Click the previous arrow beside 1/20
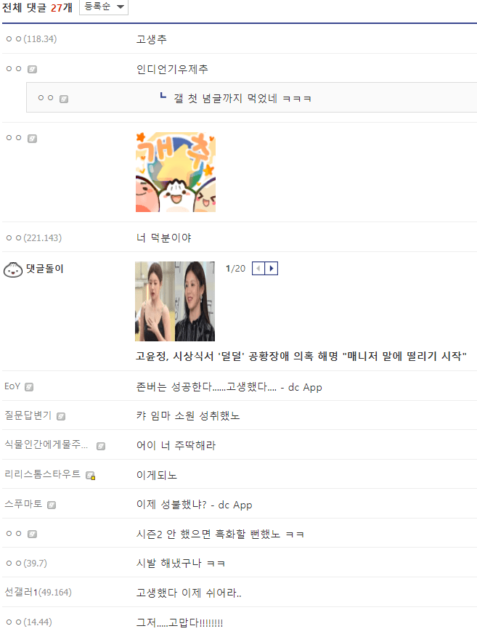Screen dimensions: 477x634 point(258,269)
